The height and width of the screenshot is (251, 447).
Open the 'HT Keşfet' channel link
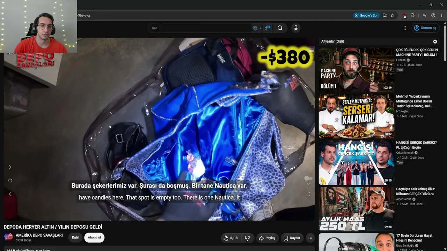point(402,112)
